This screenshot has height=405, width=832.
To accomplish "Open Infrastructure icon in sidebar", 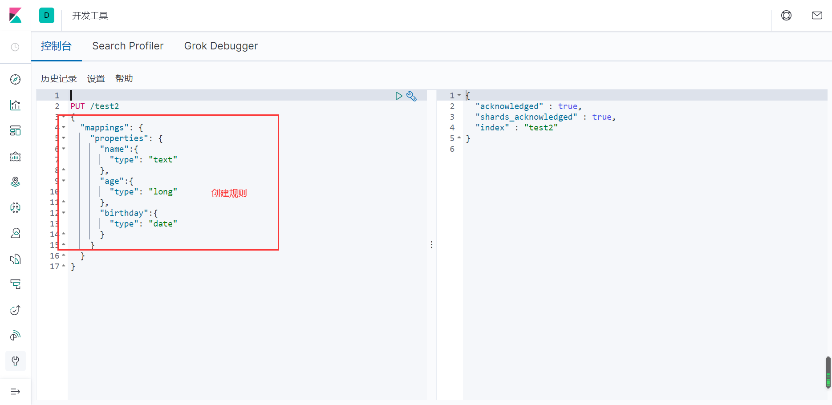I will pos(15,233).
